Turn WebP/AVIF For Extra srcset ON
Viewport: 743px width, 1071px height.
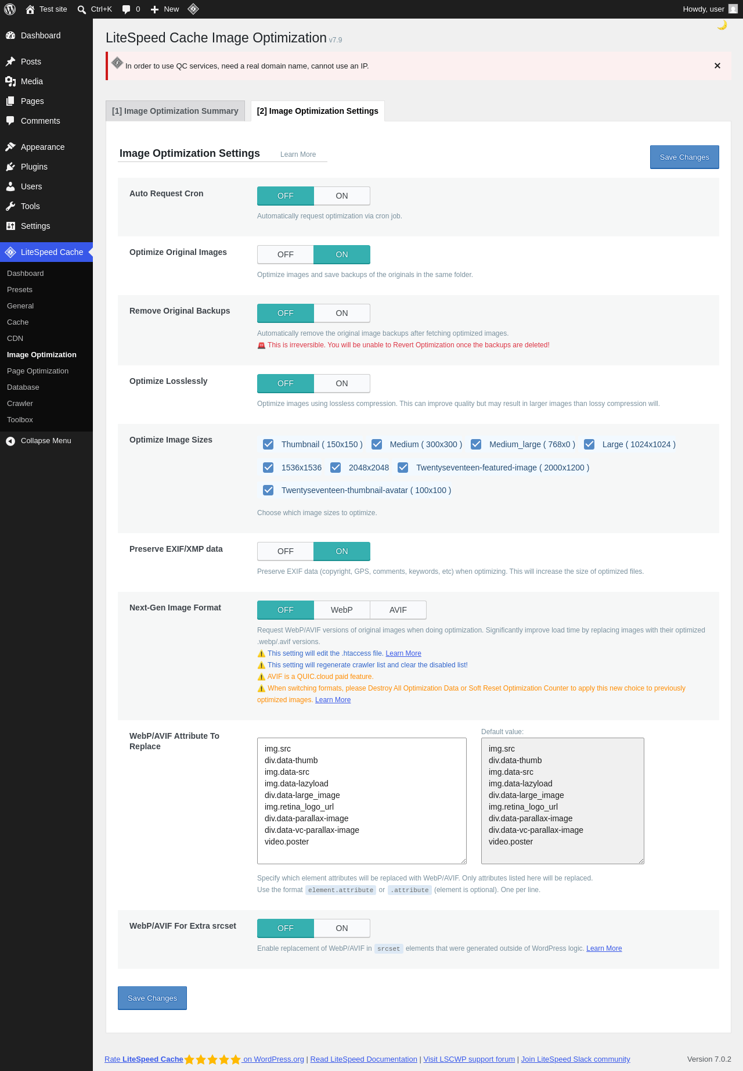pos(342,928)
